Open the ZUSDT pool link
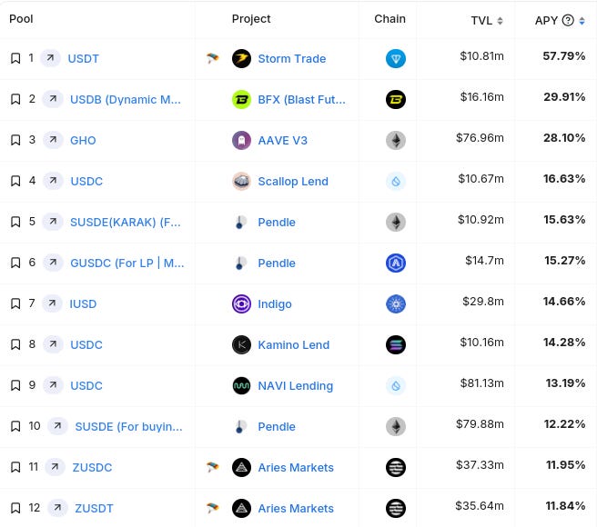Screen dimensions: 597x527 coord(94,508)
